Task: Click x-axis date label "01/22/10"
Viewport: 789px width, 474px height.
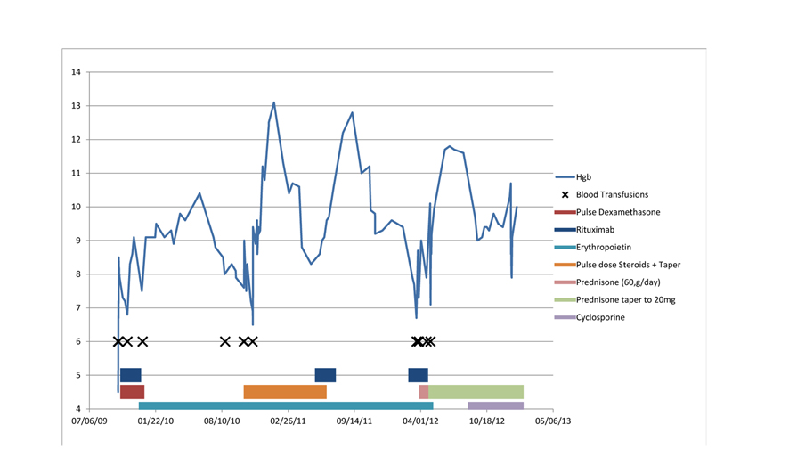Action: [x=156, y=421]
